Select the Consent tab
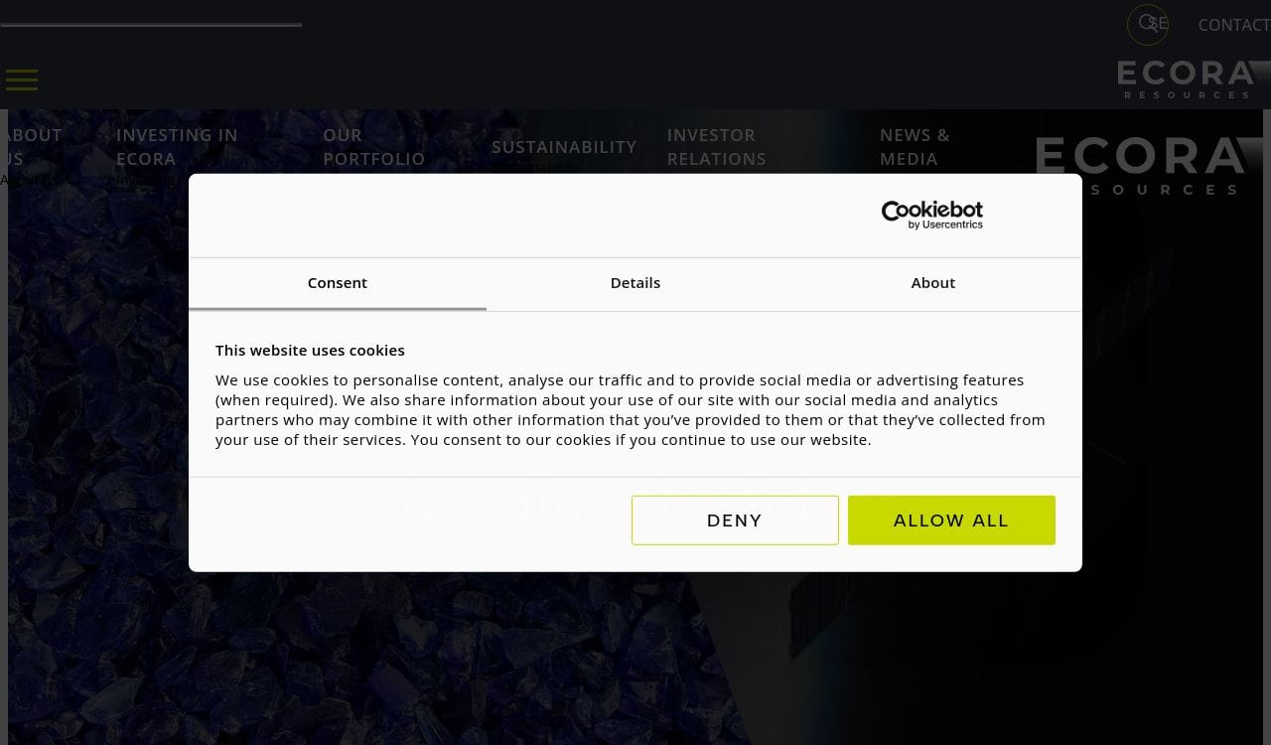 click(x=338, y=283)
